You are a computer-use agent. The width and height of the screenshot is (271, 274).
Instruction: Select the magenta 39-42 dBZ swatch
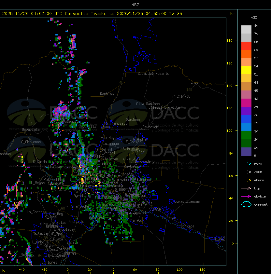246,103
